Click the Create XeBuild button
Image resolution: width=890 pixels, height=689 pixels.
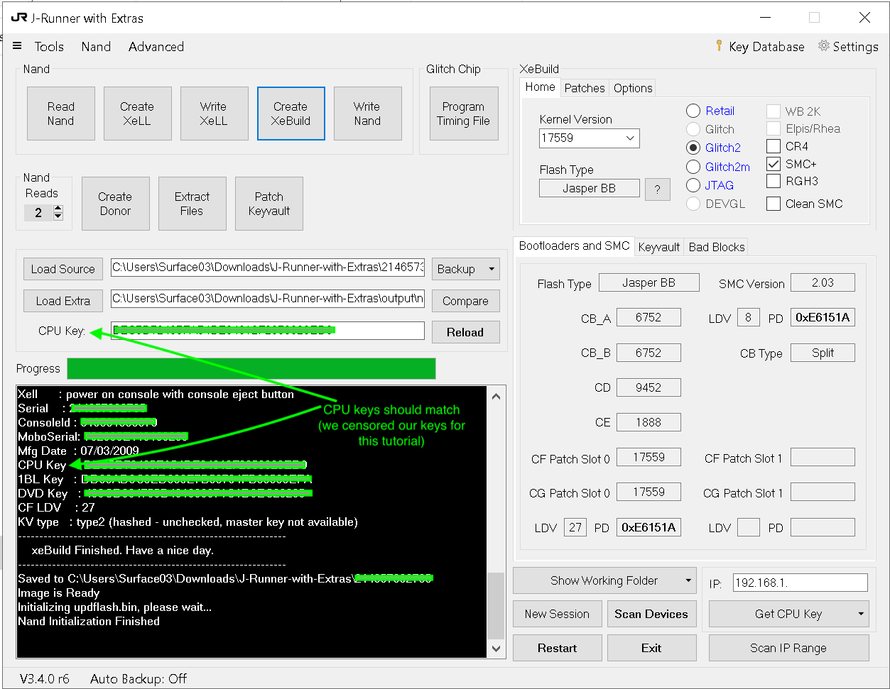point(291,114)
